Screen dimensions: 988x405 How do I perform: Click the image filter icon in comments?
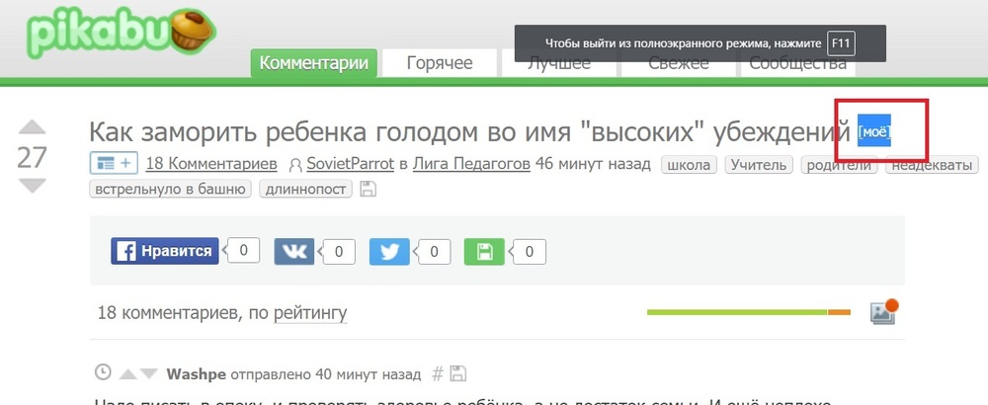pos(882,312)
